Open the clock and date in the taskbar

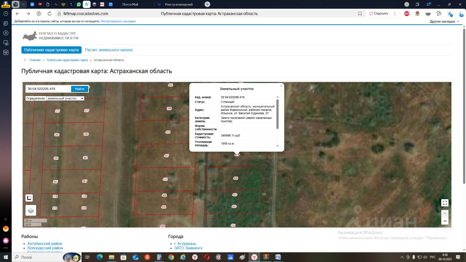point(445,257)
